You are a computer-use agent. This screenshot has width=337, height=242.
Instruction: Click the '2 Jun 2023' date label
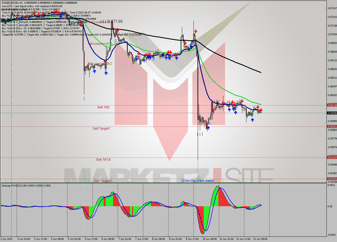click(x=7, y=239)
